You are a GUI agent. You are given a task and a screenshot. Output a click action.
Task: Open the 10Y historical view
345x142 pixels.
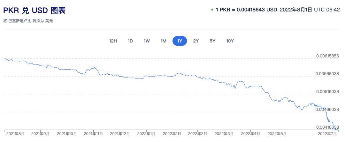click(230, 41)
